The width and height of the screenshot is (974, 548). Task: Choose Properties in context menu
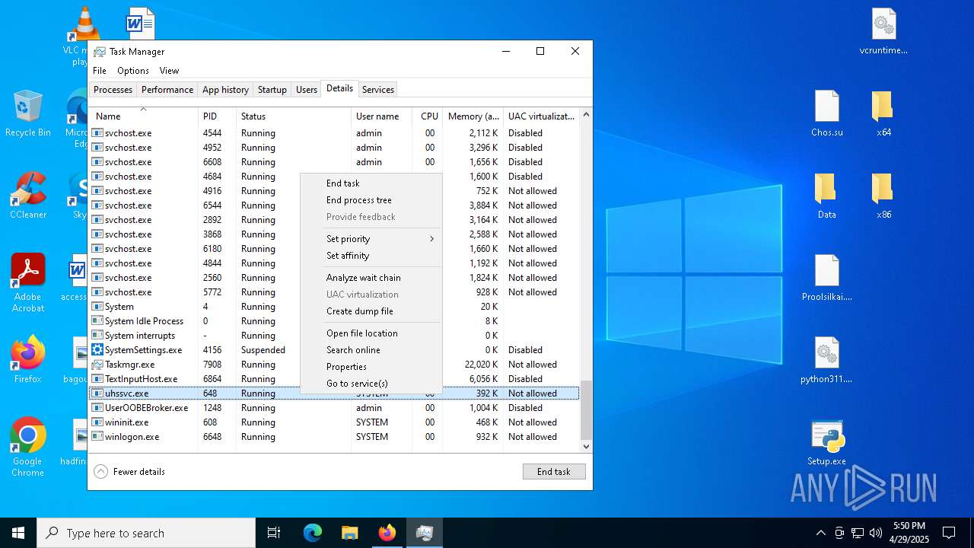(371, 367)
